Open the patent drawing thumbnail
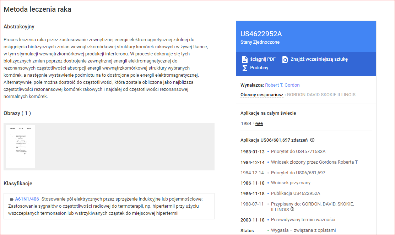Image resolution: width=395 pixels, height=235 pixels. tap(21, 146)
